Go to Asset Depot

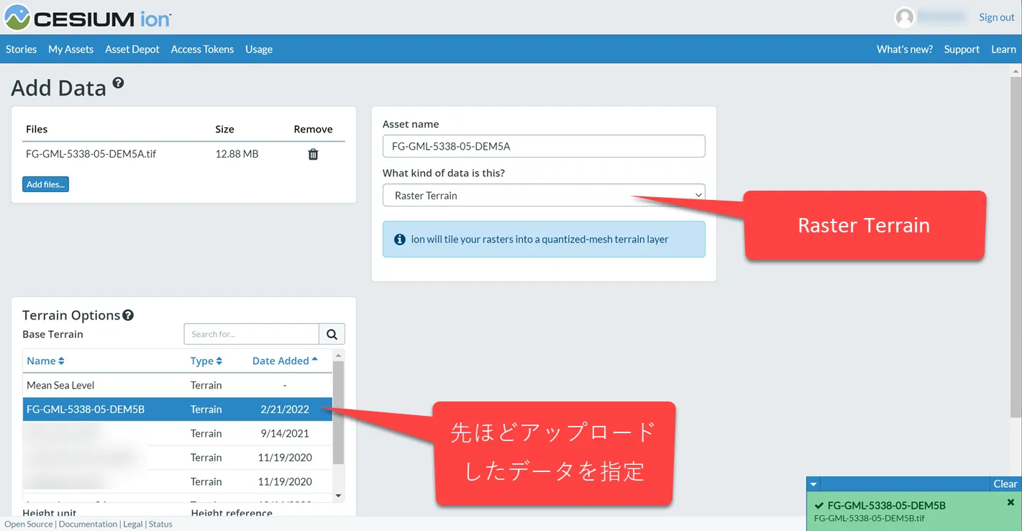[x=132, y=49]
